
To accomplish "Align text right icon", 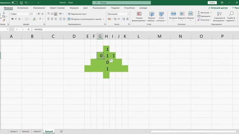I will 56,19.
